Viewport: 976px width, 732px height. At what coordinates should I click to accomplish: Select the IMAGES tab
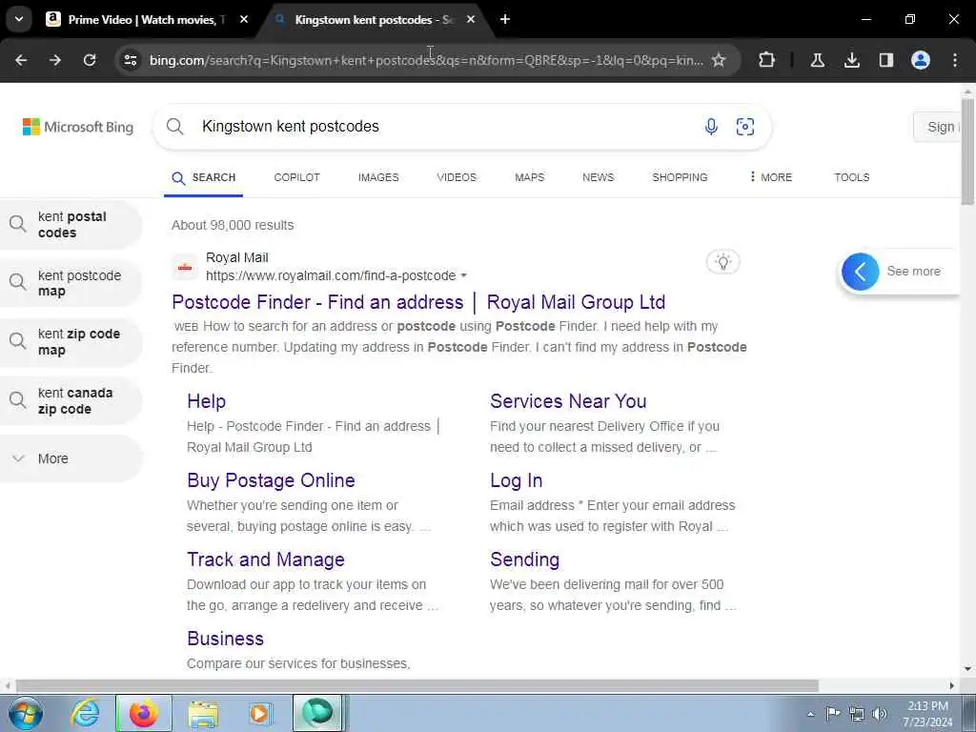[378, 177]
